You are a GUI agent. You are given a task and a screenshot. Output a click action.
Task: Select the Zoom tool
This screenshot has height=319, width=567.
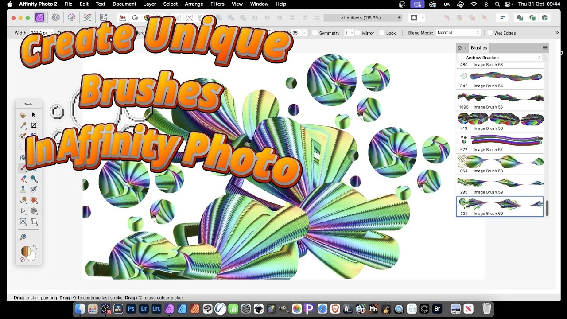coord(23,237)
